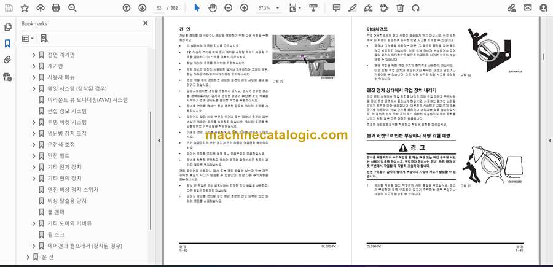Expand the 기타 편의 장치 bookmark
The image size is (553, 267).
coord(34,179)
